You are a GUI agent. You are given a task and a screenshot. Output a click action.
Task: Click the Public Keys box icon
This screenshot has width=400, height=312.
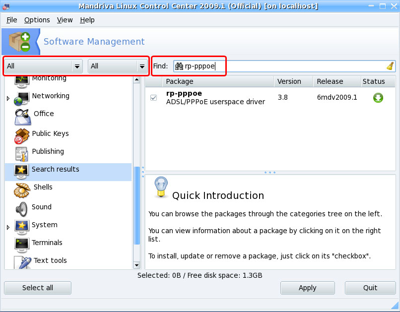[x=22, y=136]
